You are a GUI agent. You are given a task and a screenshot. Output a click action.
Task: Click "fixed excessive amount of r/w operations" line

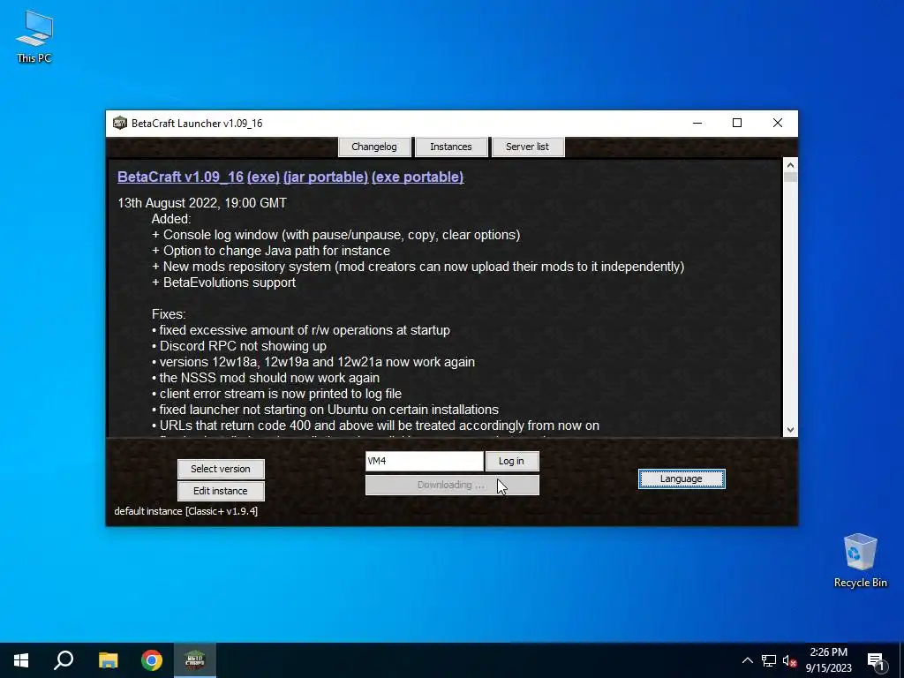click(301, 330)
